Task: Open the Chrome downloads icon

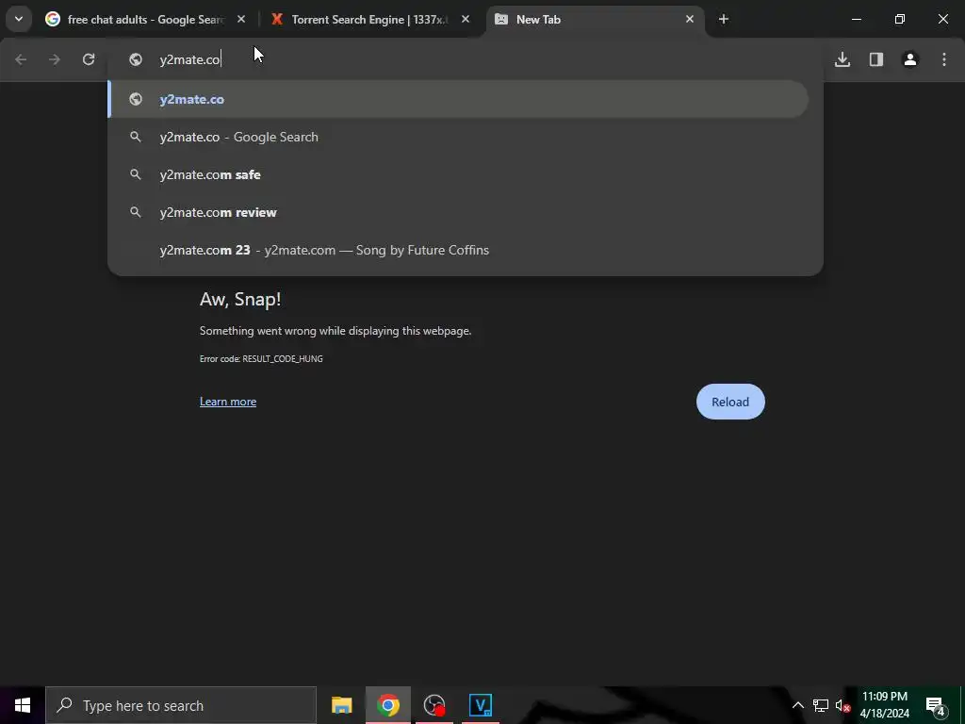Action: (x=842, y=59)
